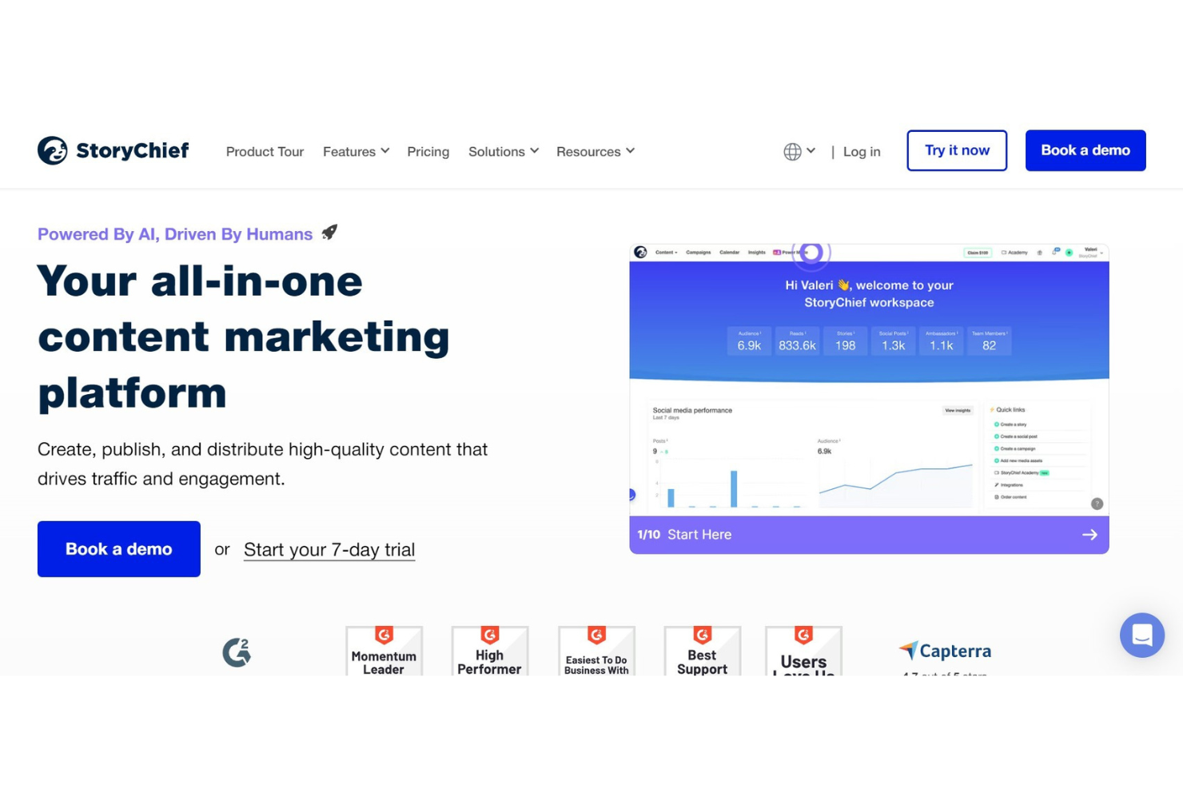Select Campaigns in the demo preview menu

(698, 253)
